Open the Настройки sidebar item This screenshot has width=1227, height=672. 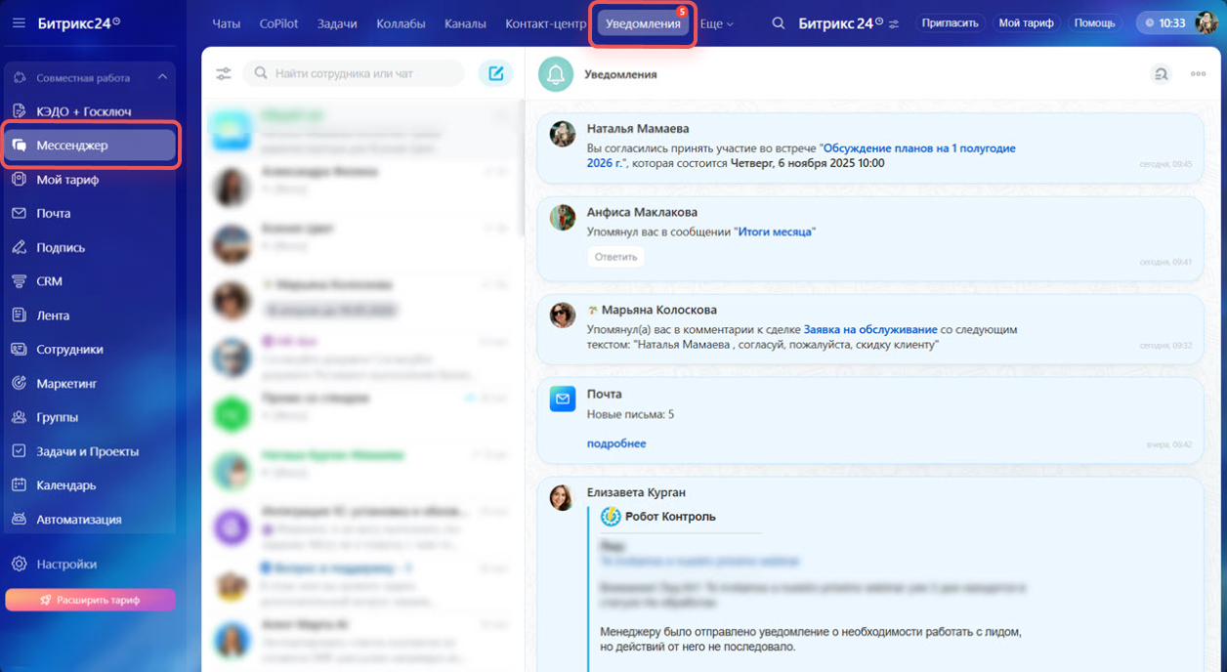pos(66,564)
